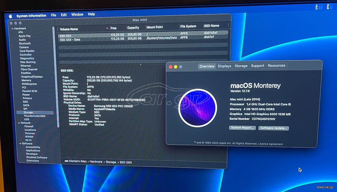The width and height of the screenshot is (337, 192).
Task: Select Controller in the sidebar
Action: [x=26, y=54]
